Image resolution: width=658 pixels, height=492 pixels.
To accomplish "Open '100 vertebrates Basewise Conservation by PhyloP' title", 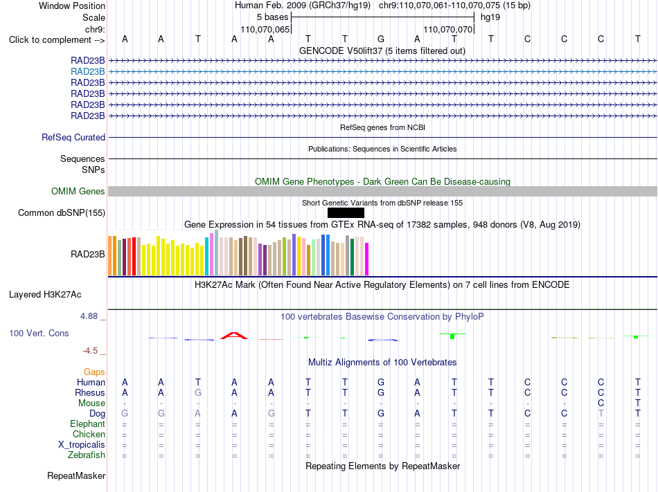I will (382, 317).
